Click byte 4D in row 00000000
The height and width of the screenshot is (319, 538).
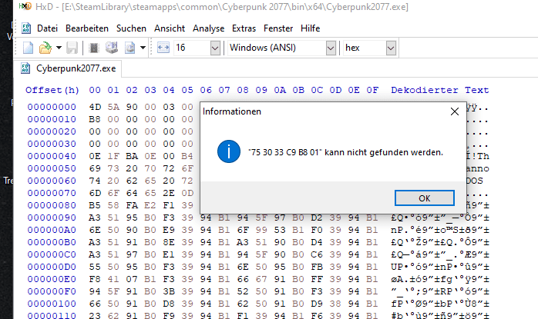coord(95,107)
